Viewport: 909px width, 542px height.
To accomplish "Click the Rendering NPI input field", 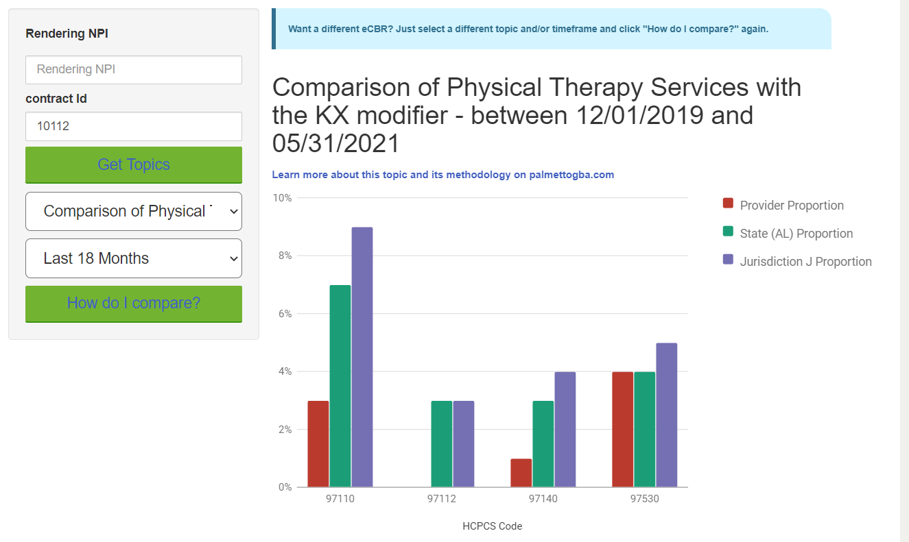I will [133, 69].
